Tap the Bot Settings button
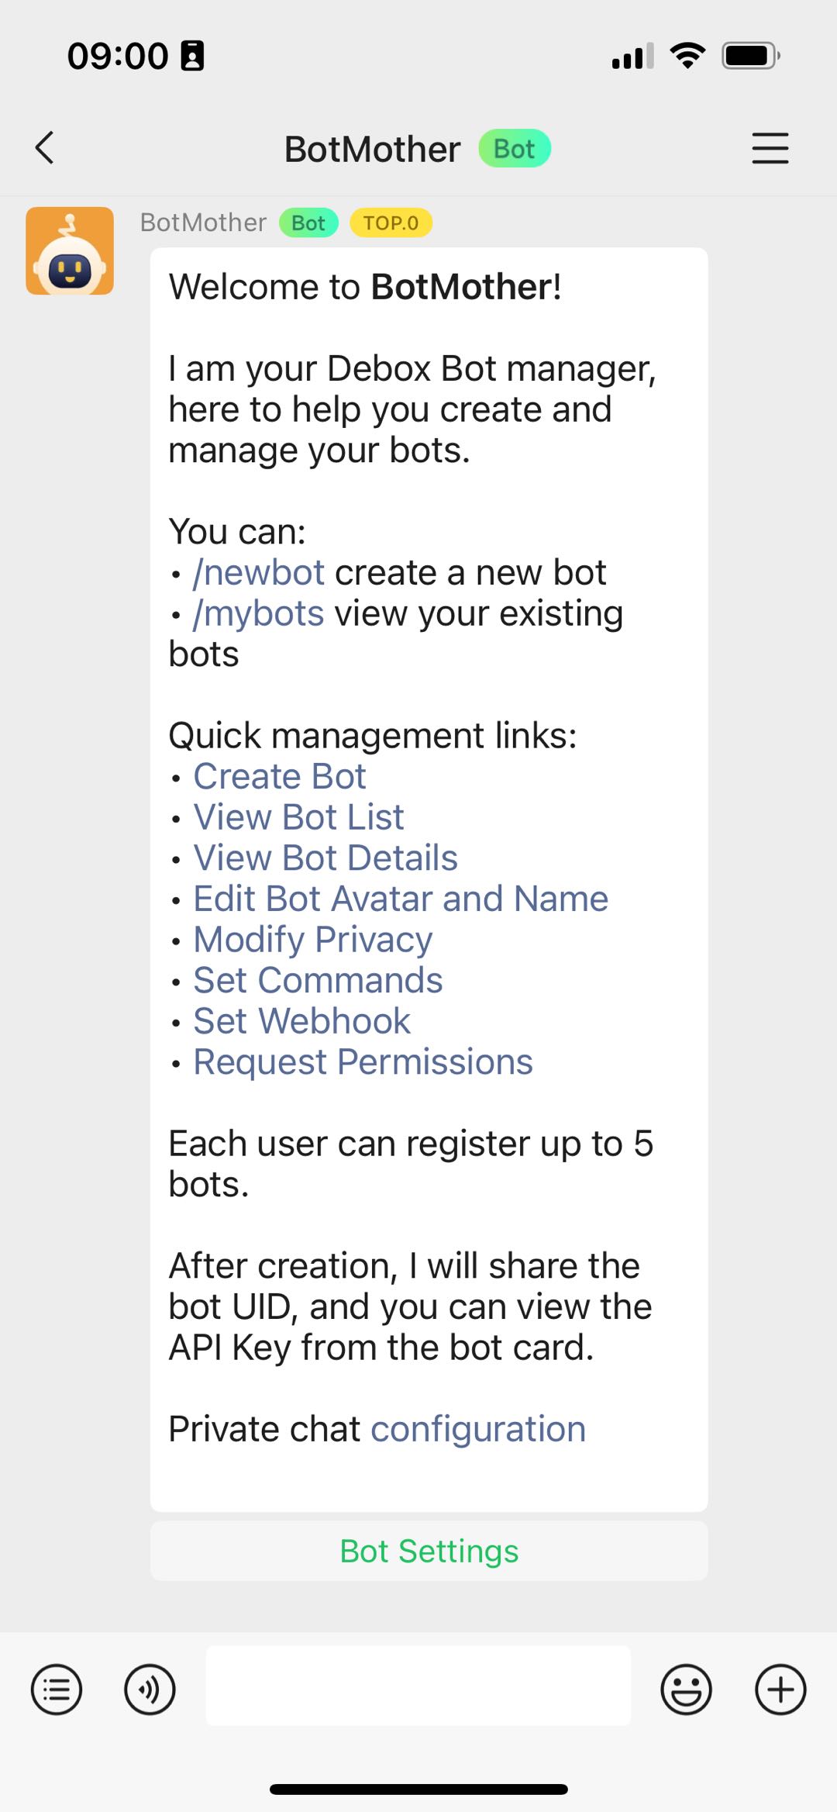This screenshot has width=837, height=1812. pyautogui.click(x=429, y=1551)
